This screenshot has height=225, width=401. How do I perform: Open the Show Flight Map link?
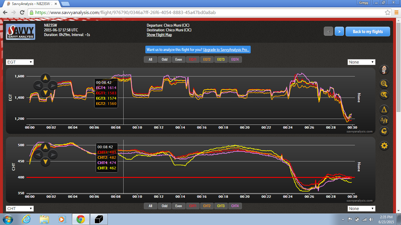[x=159, y=35]
